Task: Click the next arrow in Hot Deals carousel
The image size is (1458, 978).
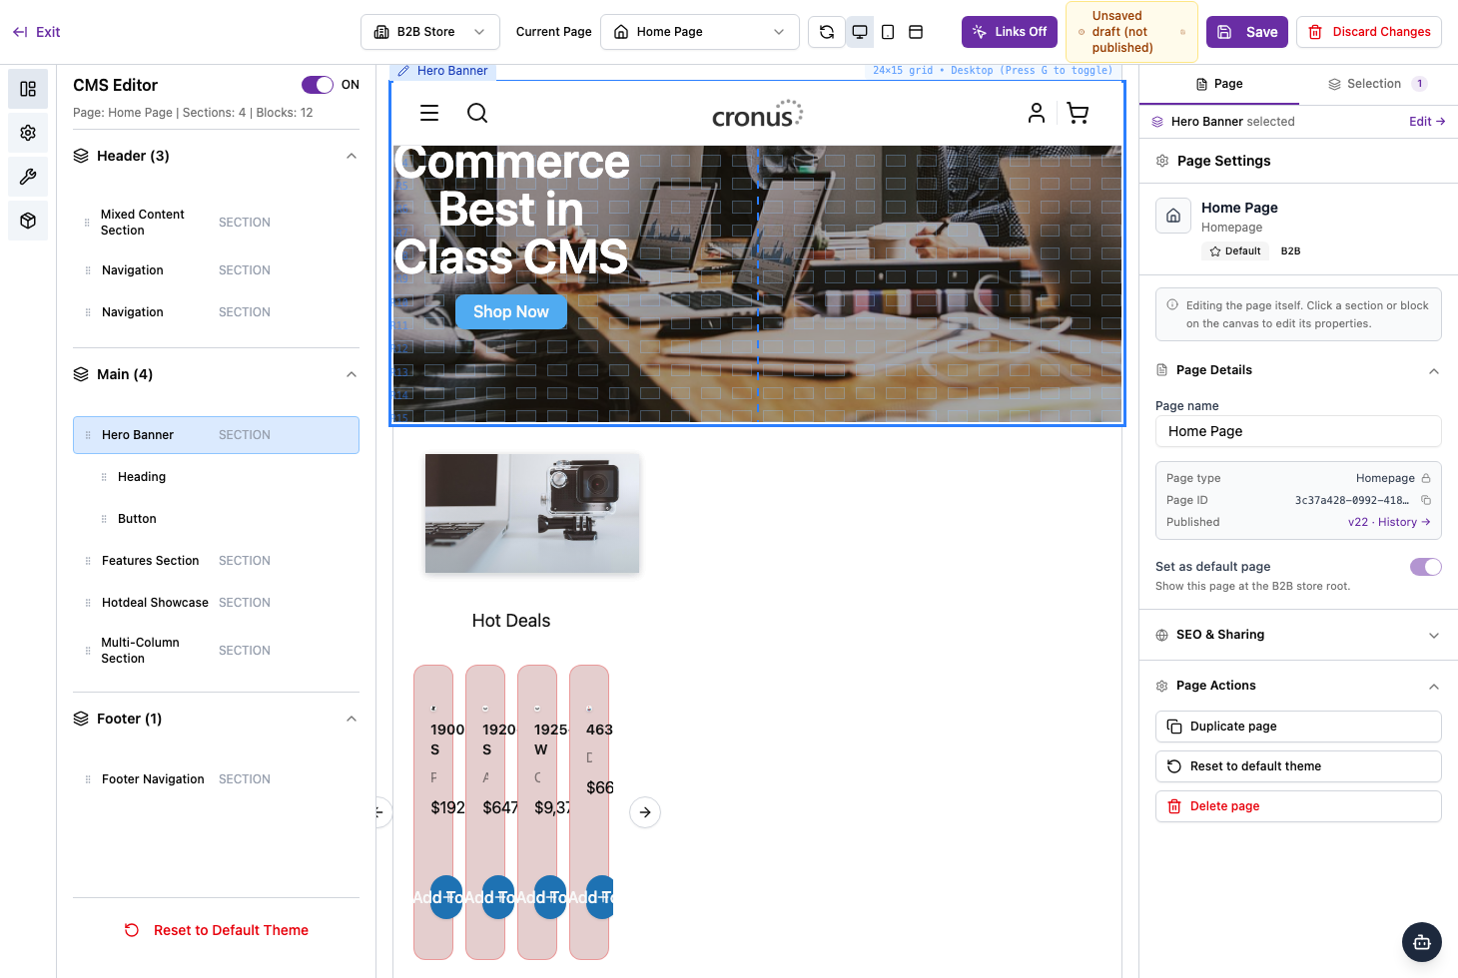Action: [645, 812]
